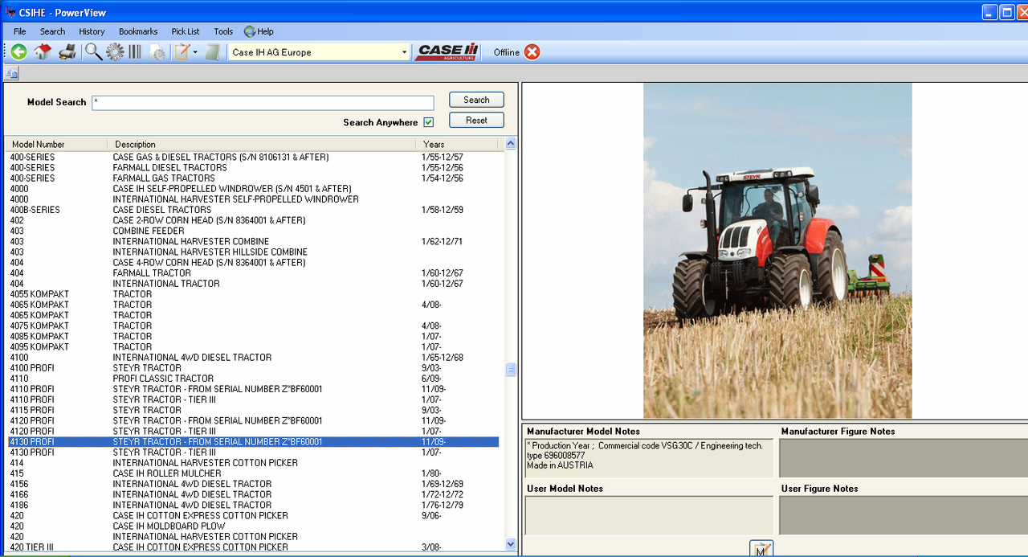Click the notes icon below User Model Notes

[761, 549]
